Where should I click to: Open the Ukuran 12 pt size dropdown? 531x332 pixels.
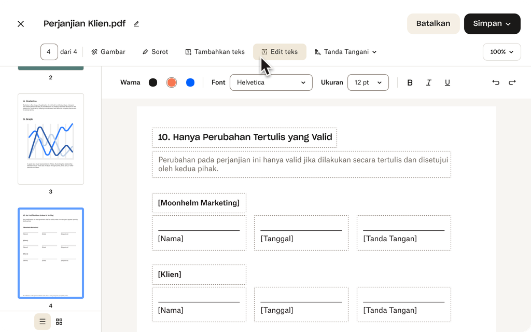click(x=368, y=82)
